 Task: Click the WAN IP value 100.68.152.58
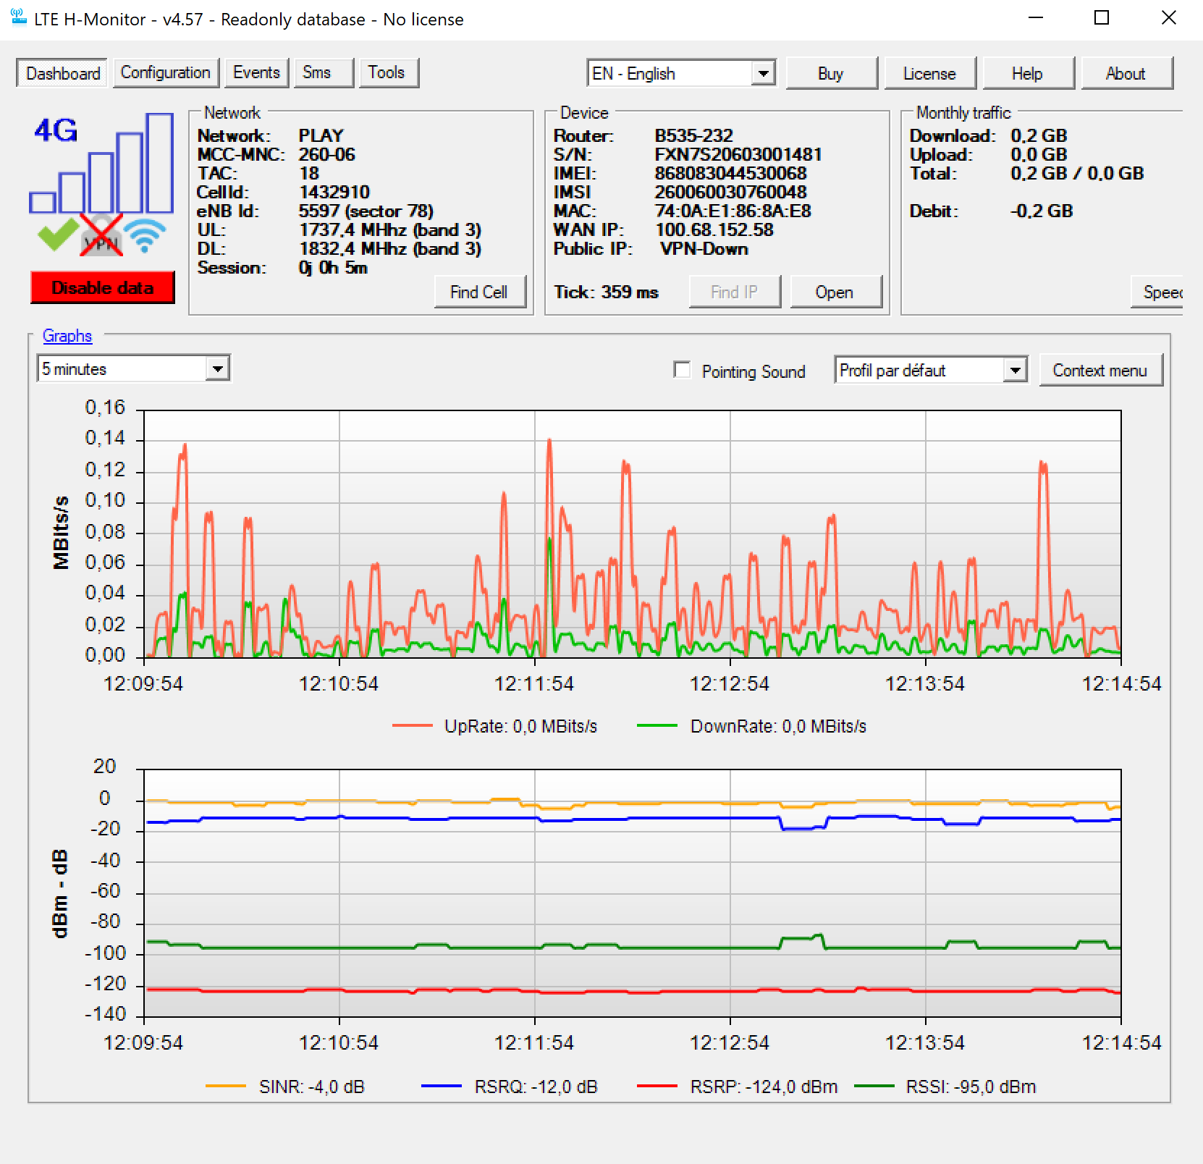[x=714, y=230]
